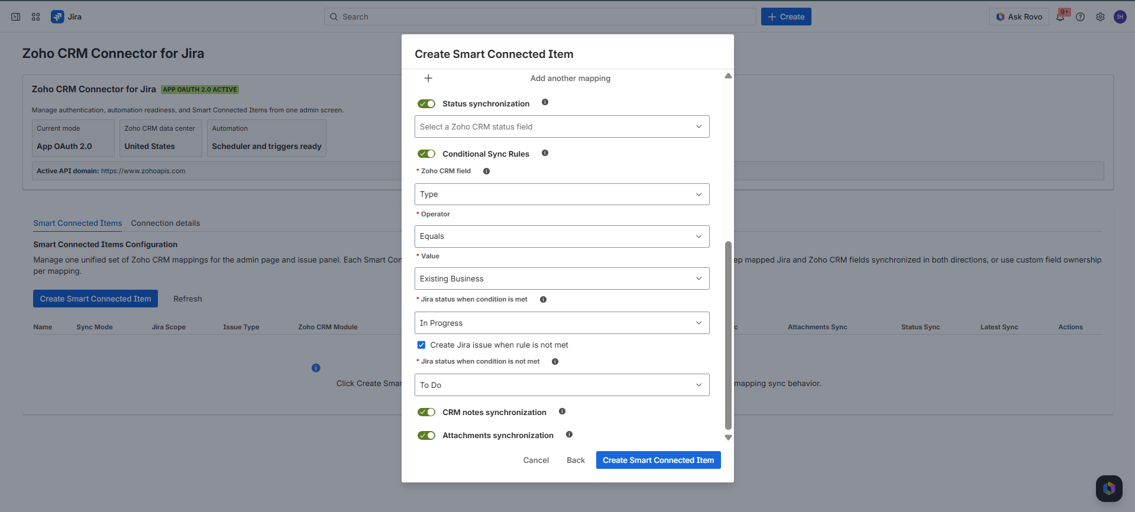Uncheck Create Jira issue when rule is not met
This screenshot has width=1135, height=512.
click(x=421, y=345)
